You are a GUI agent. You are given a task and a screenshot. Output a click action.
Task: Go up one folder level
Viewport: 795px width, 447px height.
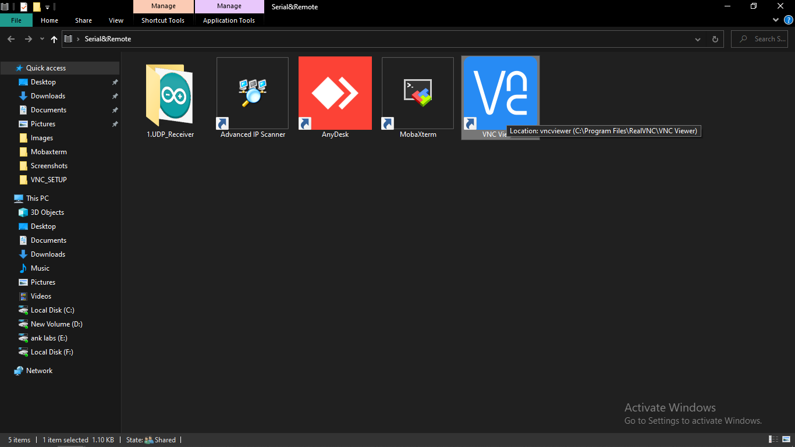tap(54, 39)
